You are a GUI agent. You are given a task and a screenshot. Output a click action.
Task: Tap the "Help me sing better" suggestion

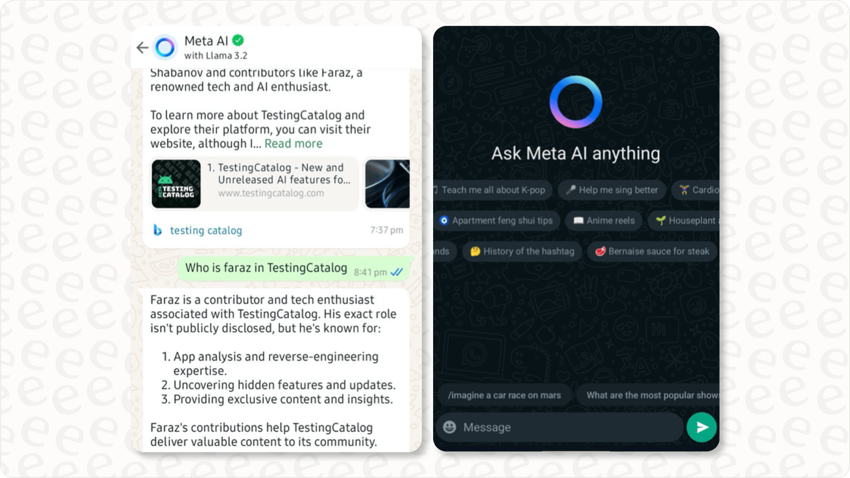coord(612,190)
